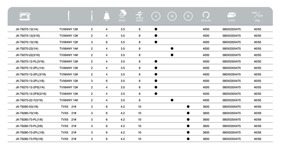Click the M column dot for JK-T9270-22(1/4)
Screen dimensions: 281x148
[172, 49]
